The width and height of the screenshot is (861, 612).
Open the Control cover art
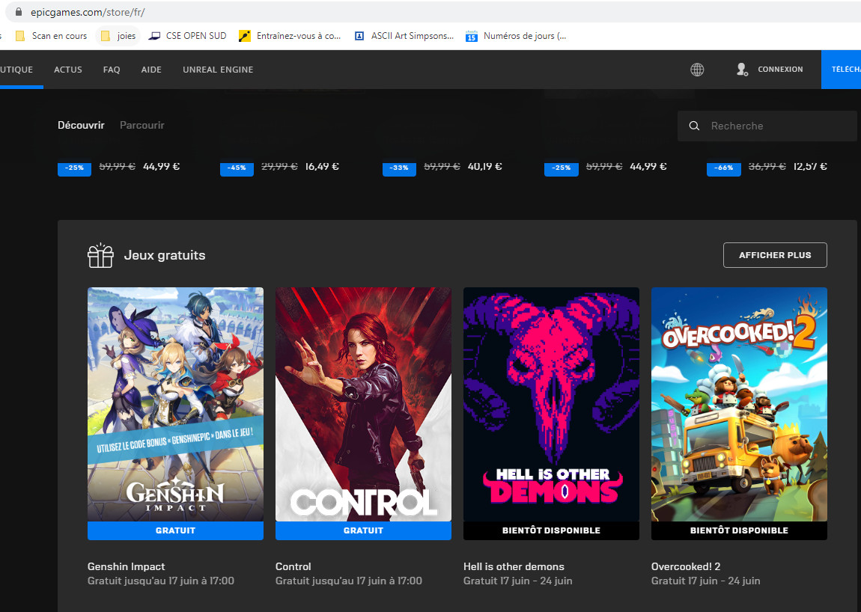[x=363, y=405]
